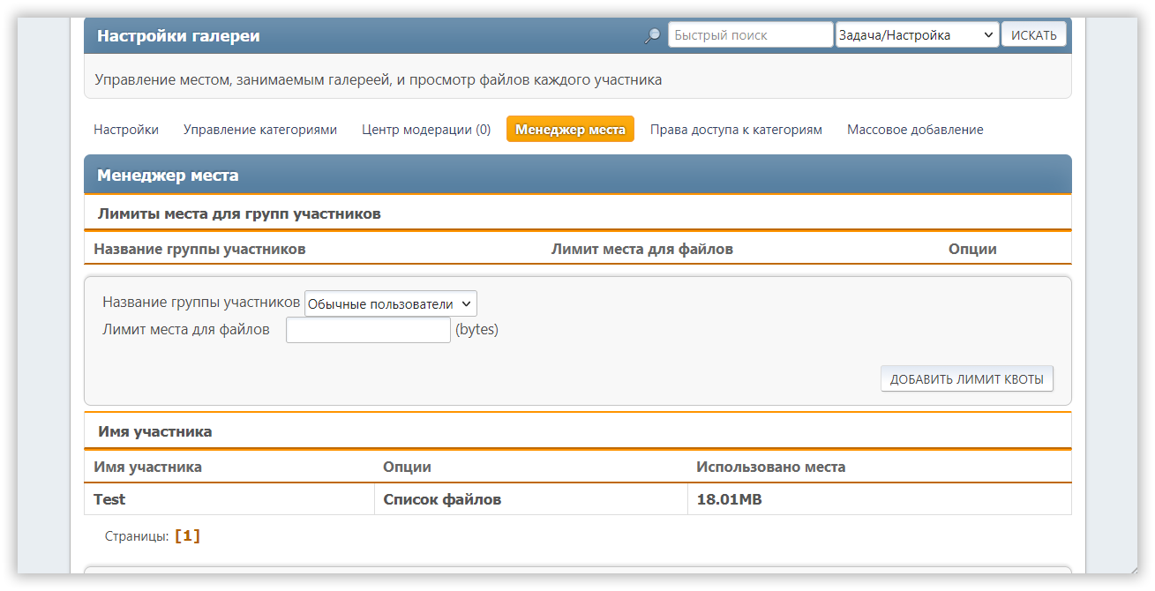The height and width of the screenshot is (591, 1155).
Task: Open the Управление категориями tab
Action: (x=260, y=130)
